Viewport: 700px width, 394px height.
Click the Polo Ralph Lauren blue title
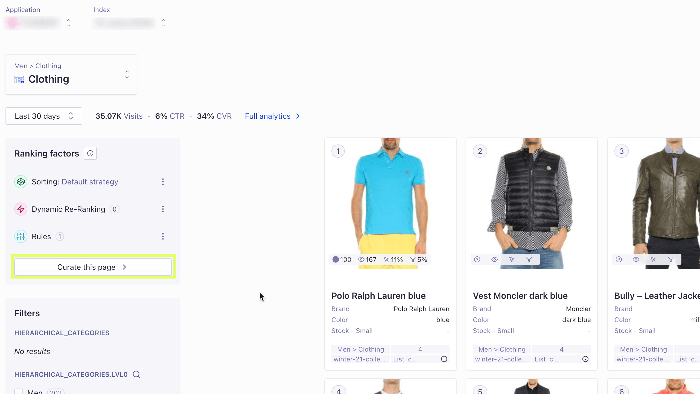click(x=378, y=296)
